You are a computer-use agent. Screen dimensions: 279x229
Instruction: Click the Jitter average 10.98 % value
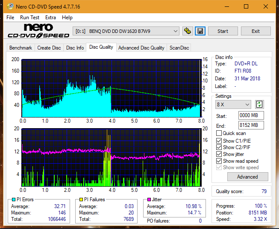tap(194, 206)
